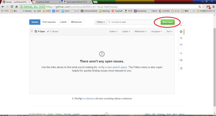Open the Security footer link
This screenshot has width=216, height=116.
pyautogui.click(x=67, y=114)
